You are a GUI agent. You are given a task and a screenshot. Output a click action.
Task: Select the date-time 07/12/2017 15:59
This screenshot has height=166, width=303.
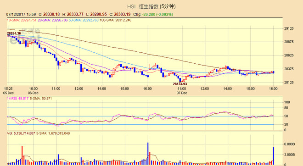(x=21, y=15)
